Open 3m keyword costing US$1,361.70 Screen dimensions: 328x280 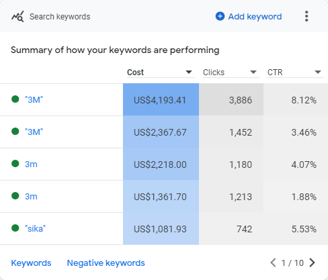[31, 197]
